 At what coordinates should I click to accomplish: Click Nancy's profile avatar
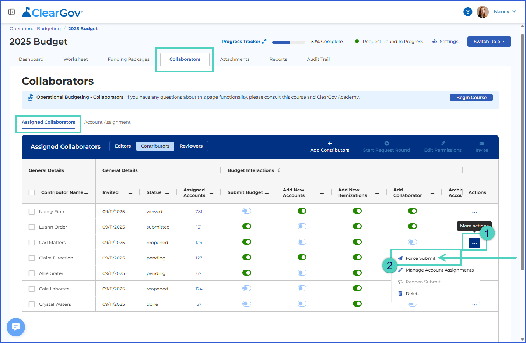483,12
